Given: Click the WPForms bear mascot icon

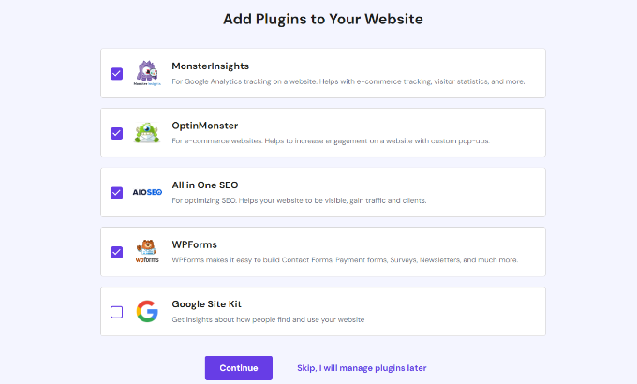Looking at the screenshot, I should [147, 252].
